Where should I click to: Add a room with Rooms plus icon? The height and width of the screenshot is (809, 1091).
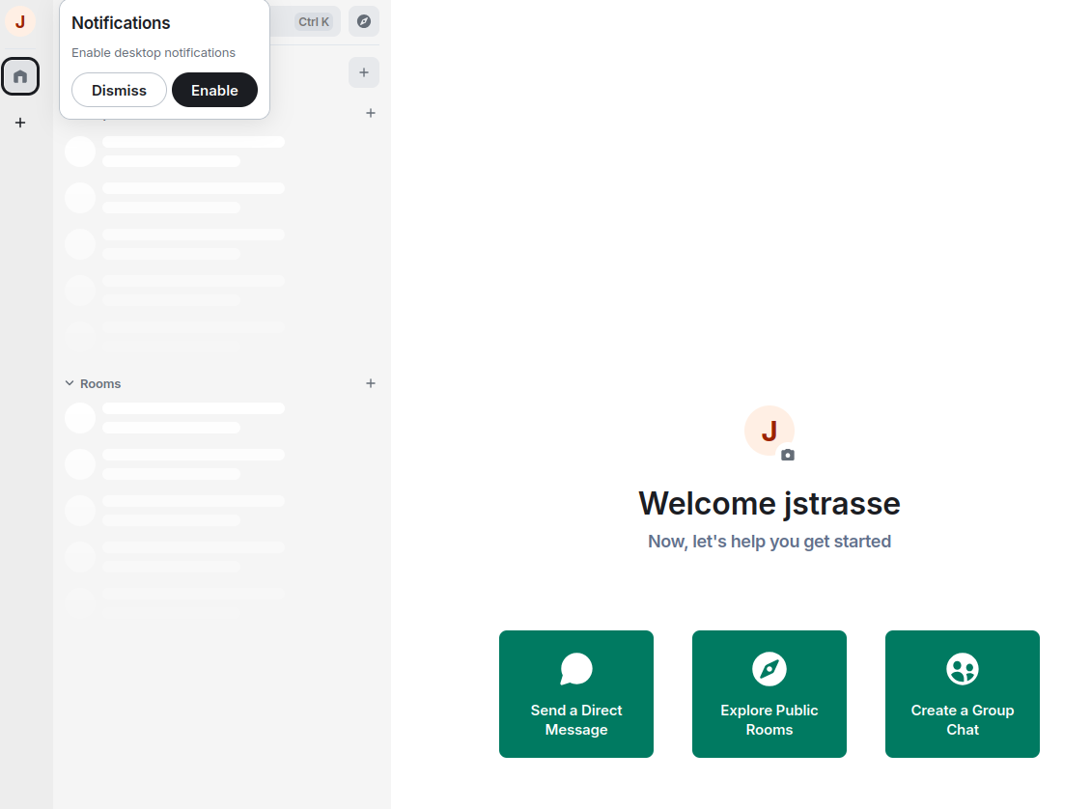click(371, 383)
